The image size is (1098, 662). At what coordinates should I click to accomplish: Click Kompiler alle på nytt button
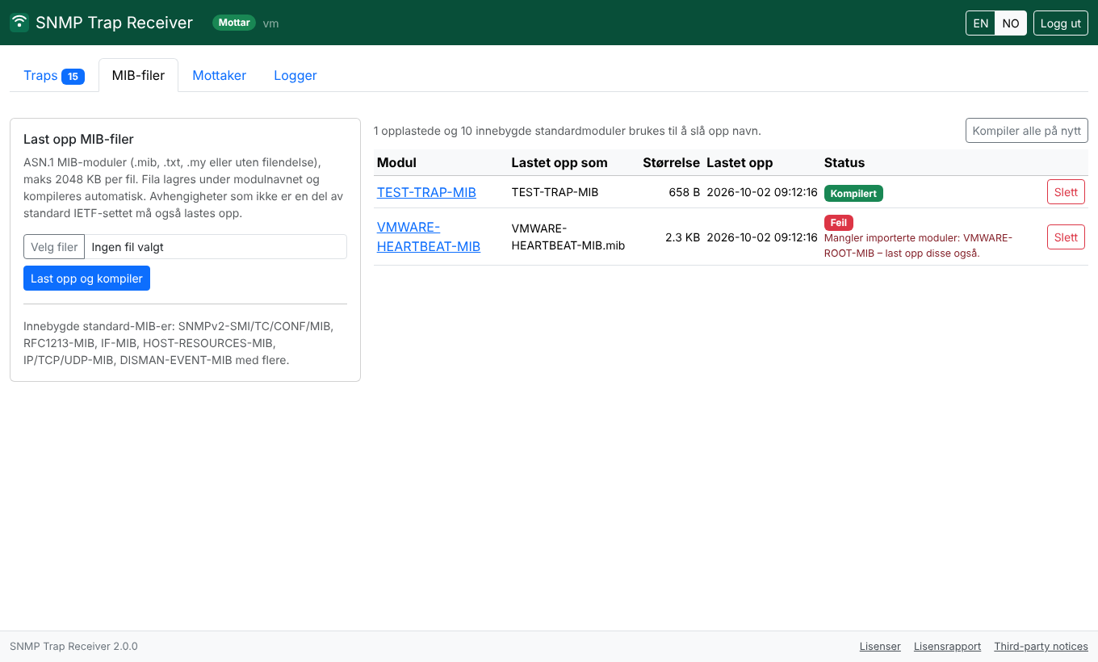(1027, 131)
